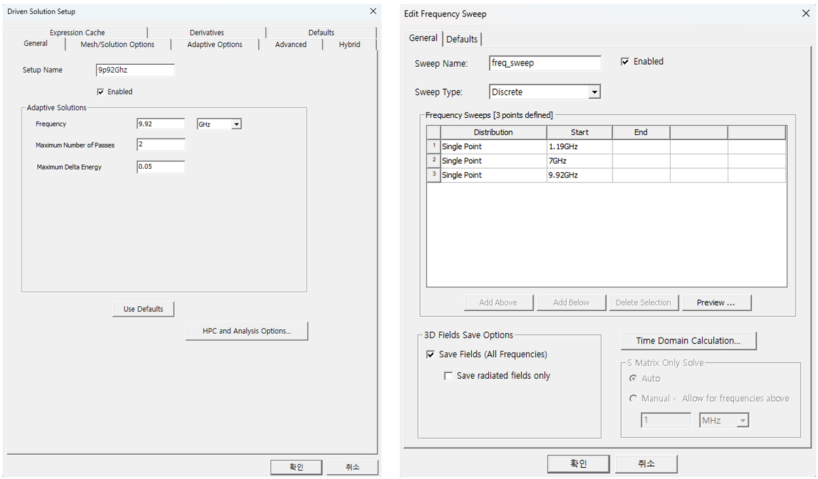Screen dimensions: 818x479
Task: Open HPC and Analysis Options
Action: pyautogui.click(x=247, y=331)
